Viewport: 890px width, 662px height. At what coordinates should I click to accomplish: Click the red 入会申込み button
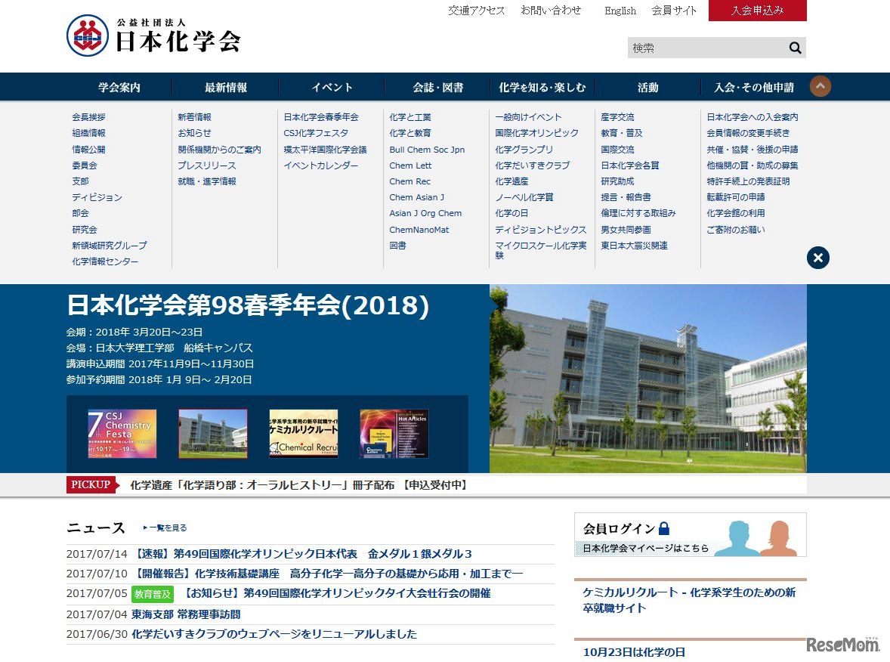point(757,11)
